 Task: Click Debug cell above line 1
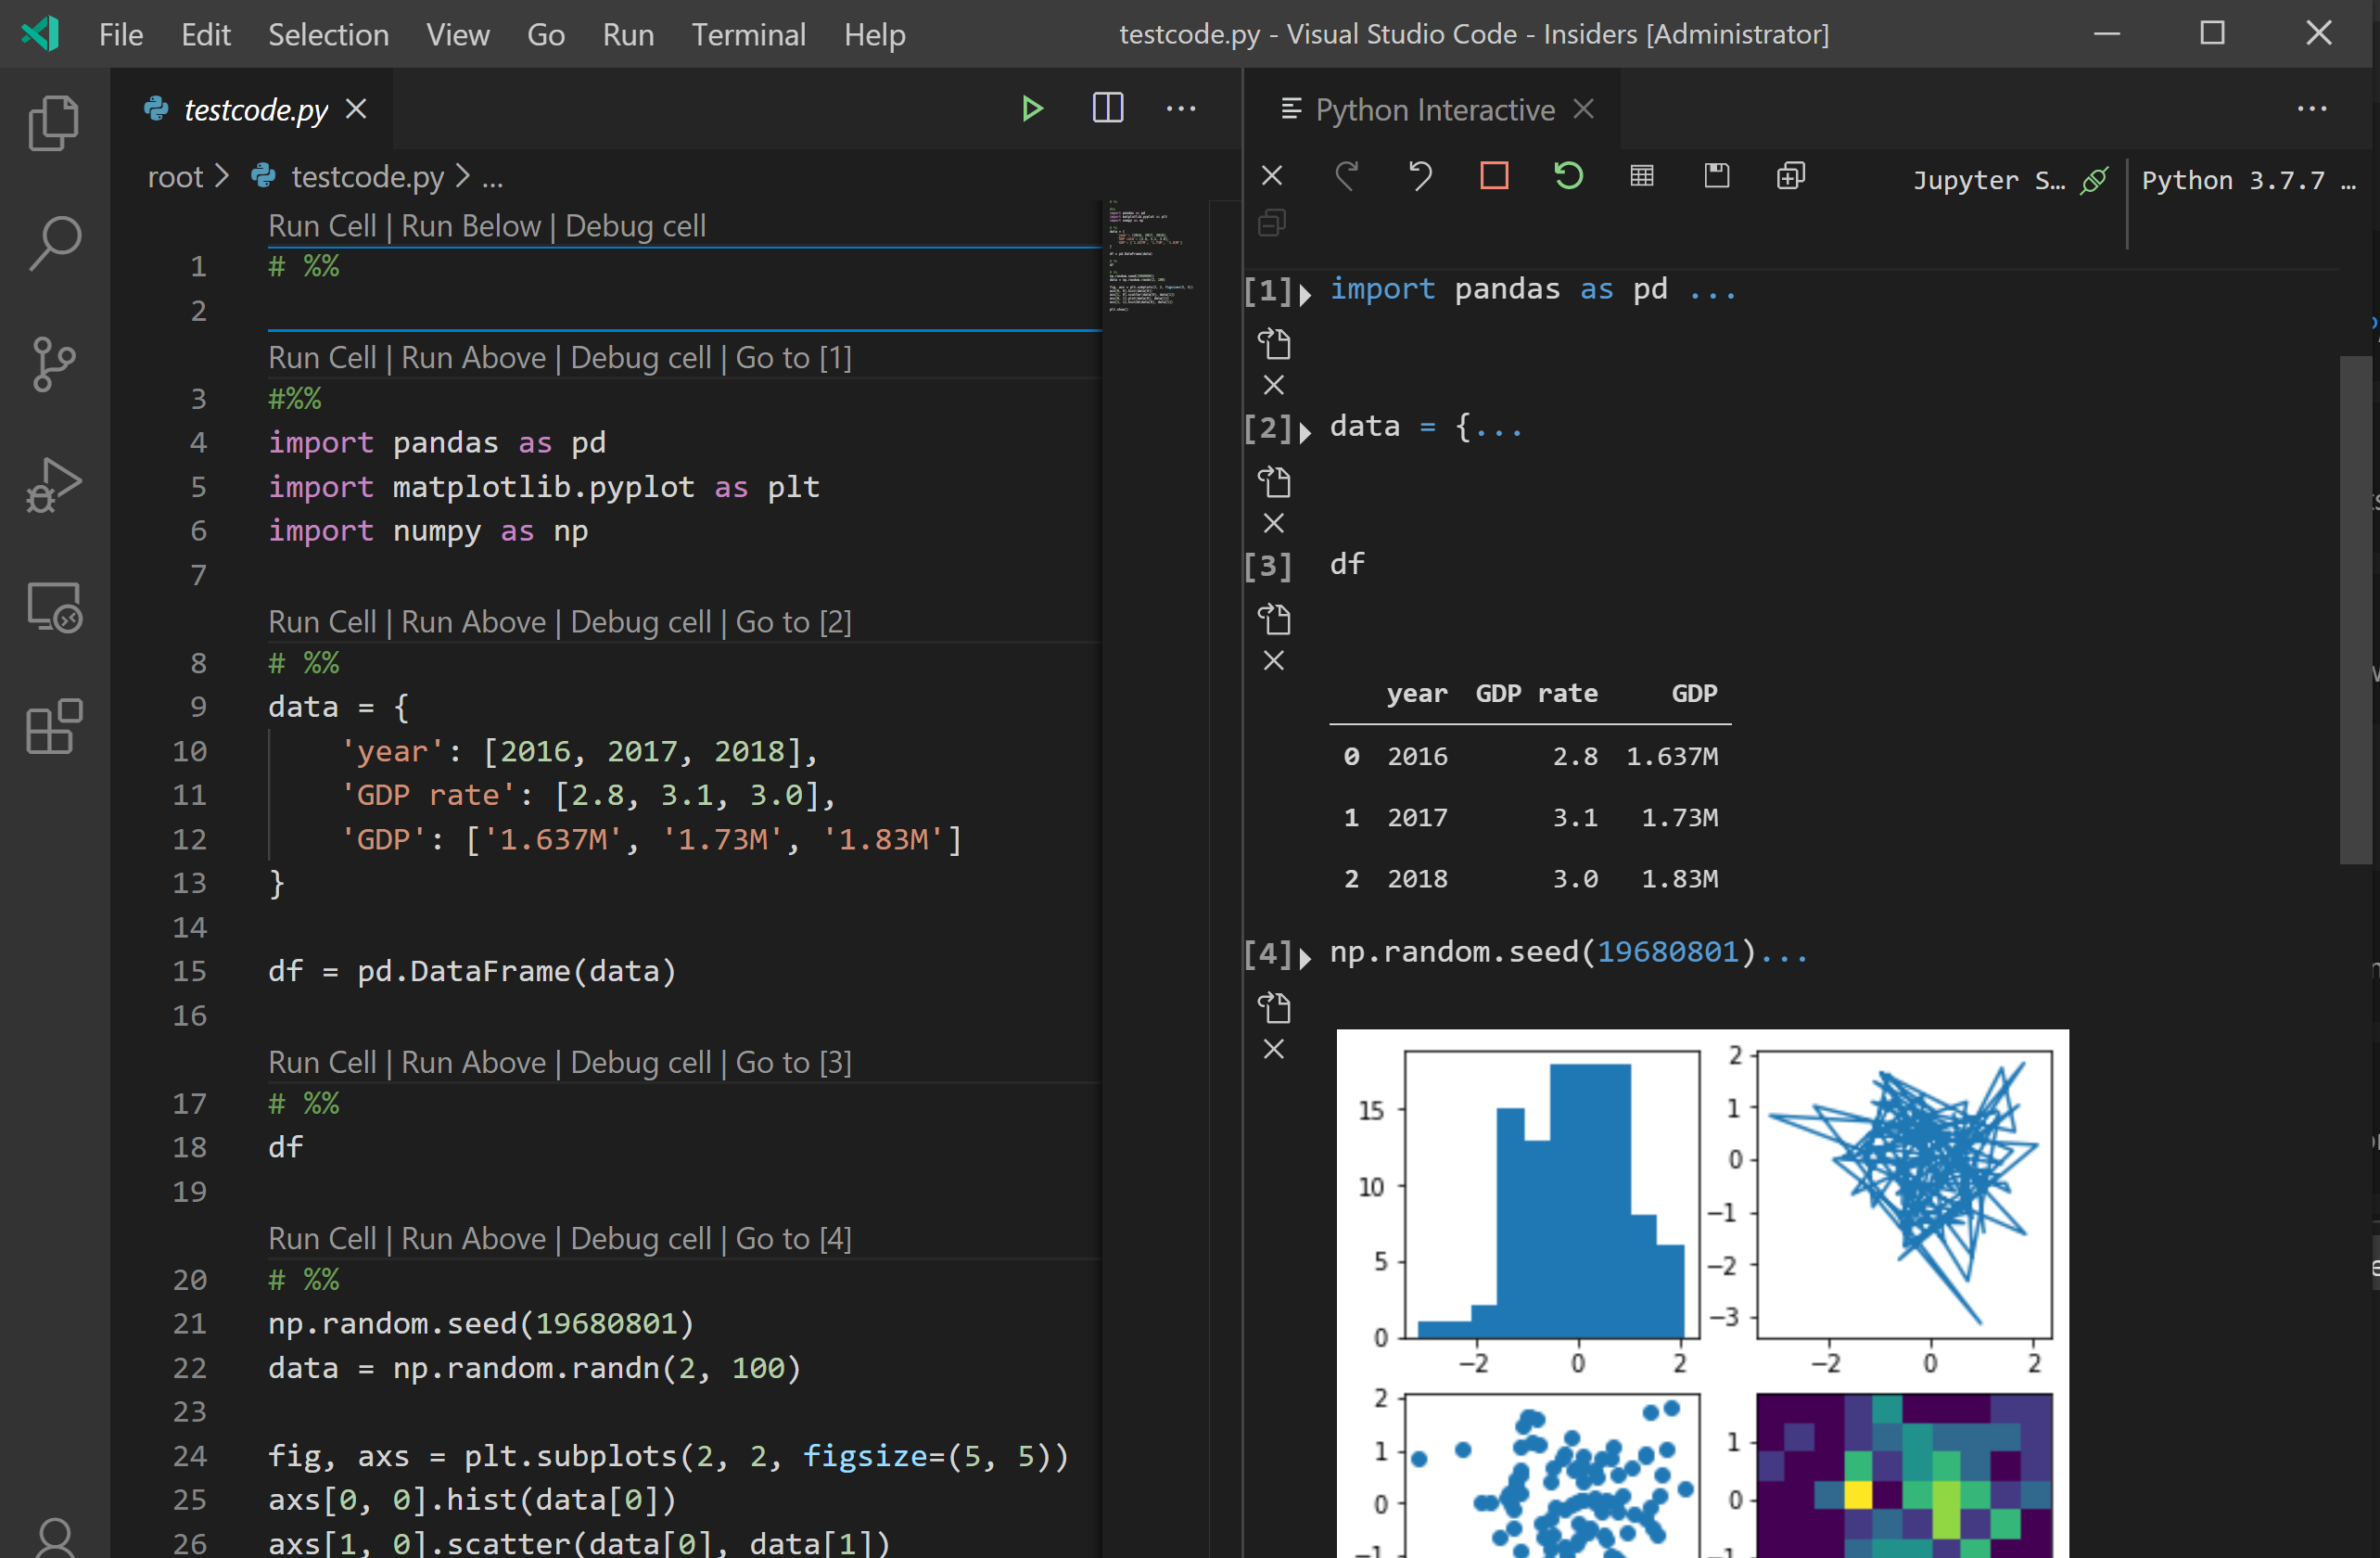(635, 226)
